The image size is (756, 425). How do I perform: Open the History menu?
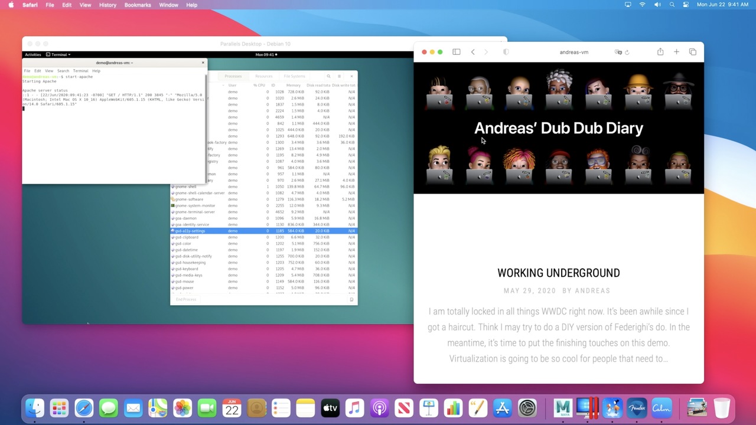pyautogui.click(x=107, y=5)
